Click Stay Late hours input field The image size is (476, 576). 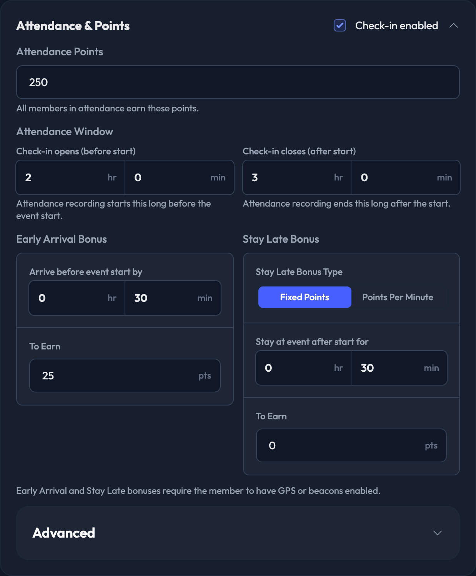coord(303,368)
